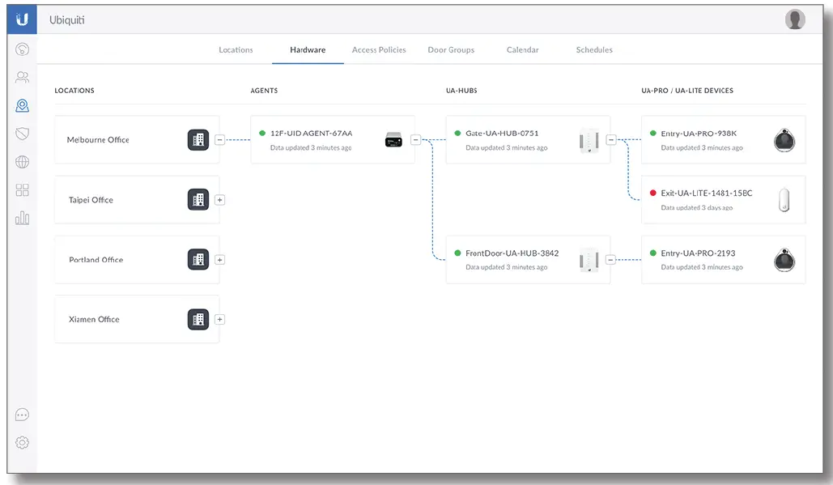The height and width of the screenshot is (485, 833).
Task: Open the Gate-UA-HUB-0751 name
Action: [x=502, y=134]
